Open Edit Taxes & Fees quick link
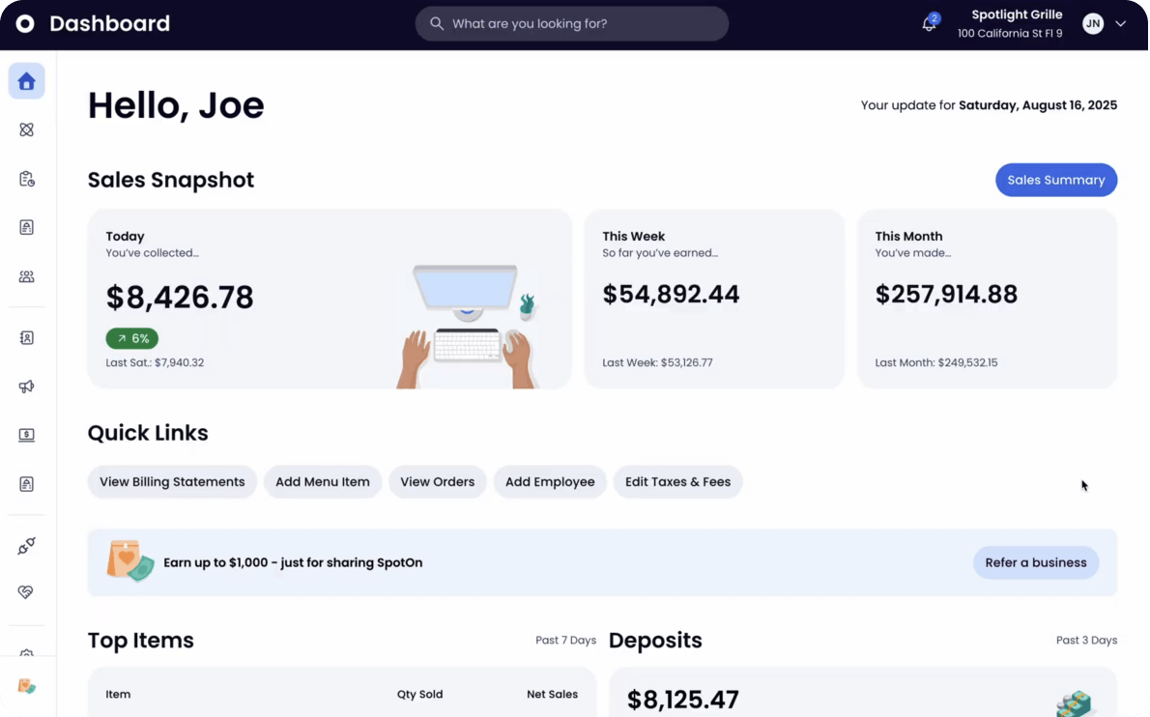The height and width of the screenshot is (717, 1150). click(677, 481)
